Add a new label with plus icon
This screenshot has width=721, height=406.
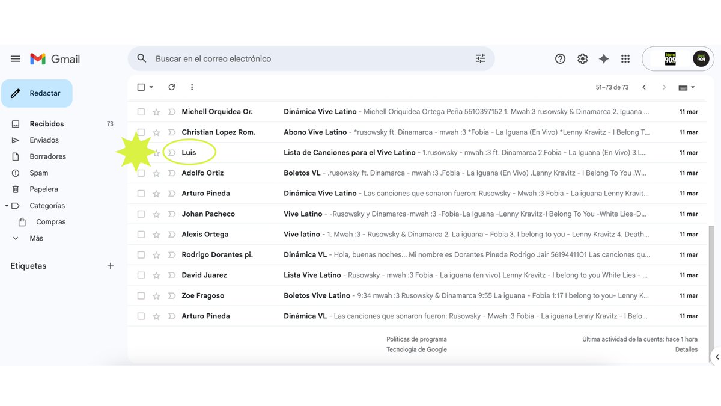[110, 266]
